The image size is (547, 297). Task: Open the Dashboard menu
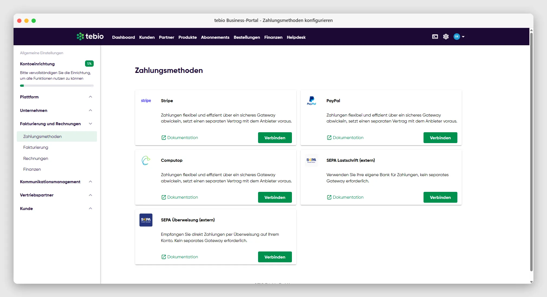pyautogui.click(x=123, y=37)
